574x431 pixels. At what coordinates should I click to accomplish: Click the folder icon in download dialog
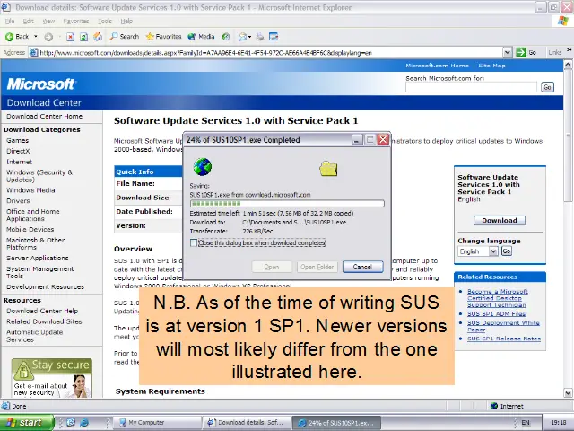coord(328,169)
